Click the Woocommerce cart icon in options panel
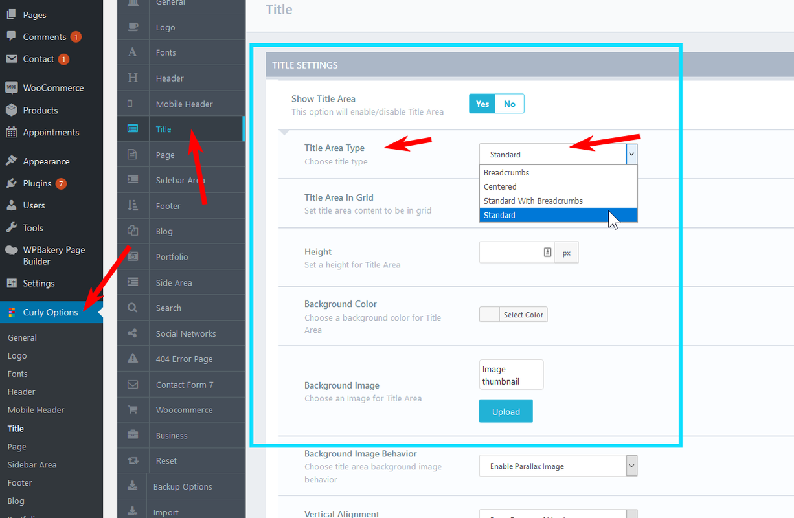 coord(133,410)
